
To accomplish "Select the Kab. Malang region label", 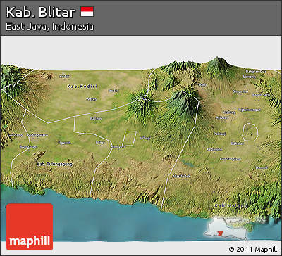I will (231, 206).
